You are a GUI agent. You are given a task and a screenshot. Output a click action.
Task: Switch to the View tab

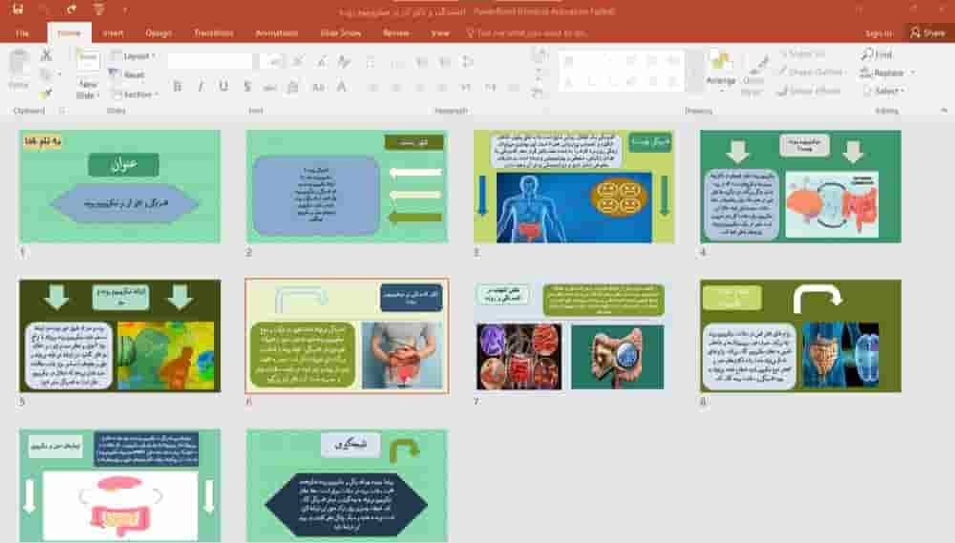439,32
